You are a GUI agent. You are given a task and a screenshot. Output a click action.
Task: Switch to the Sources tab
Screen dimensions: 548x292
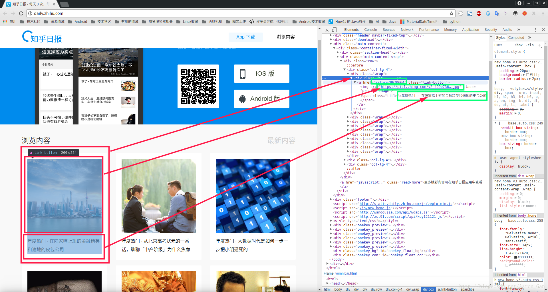click(389, 30)
